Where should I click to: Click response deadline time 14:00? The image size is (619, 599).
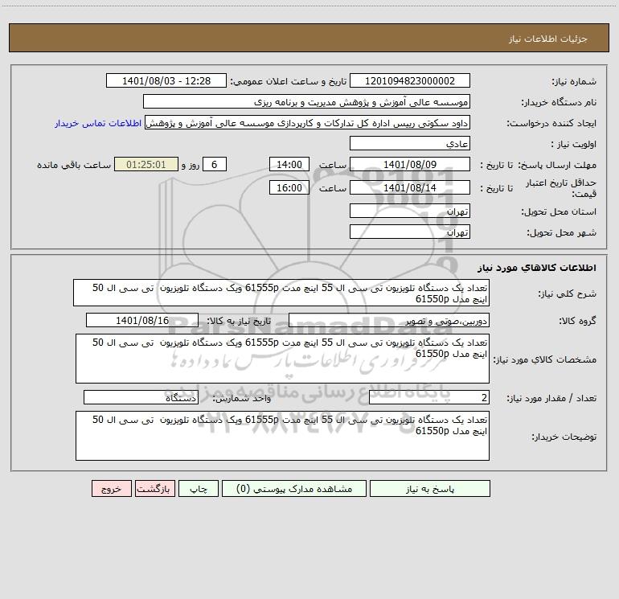(x=289, y=164)
